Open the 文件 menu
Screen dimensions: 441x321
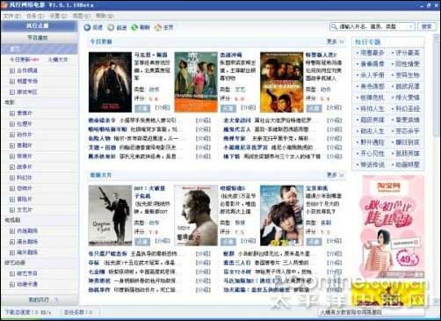point(12,16)
